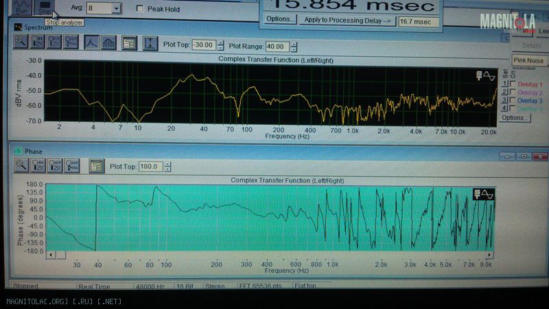The image size is (549, 309).
Task: Zoom out full on Phase plot
Action: coord(72,165)
